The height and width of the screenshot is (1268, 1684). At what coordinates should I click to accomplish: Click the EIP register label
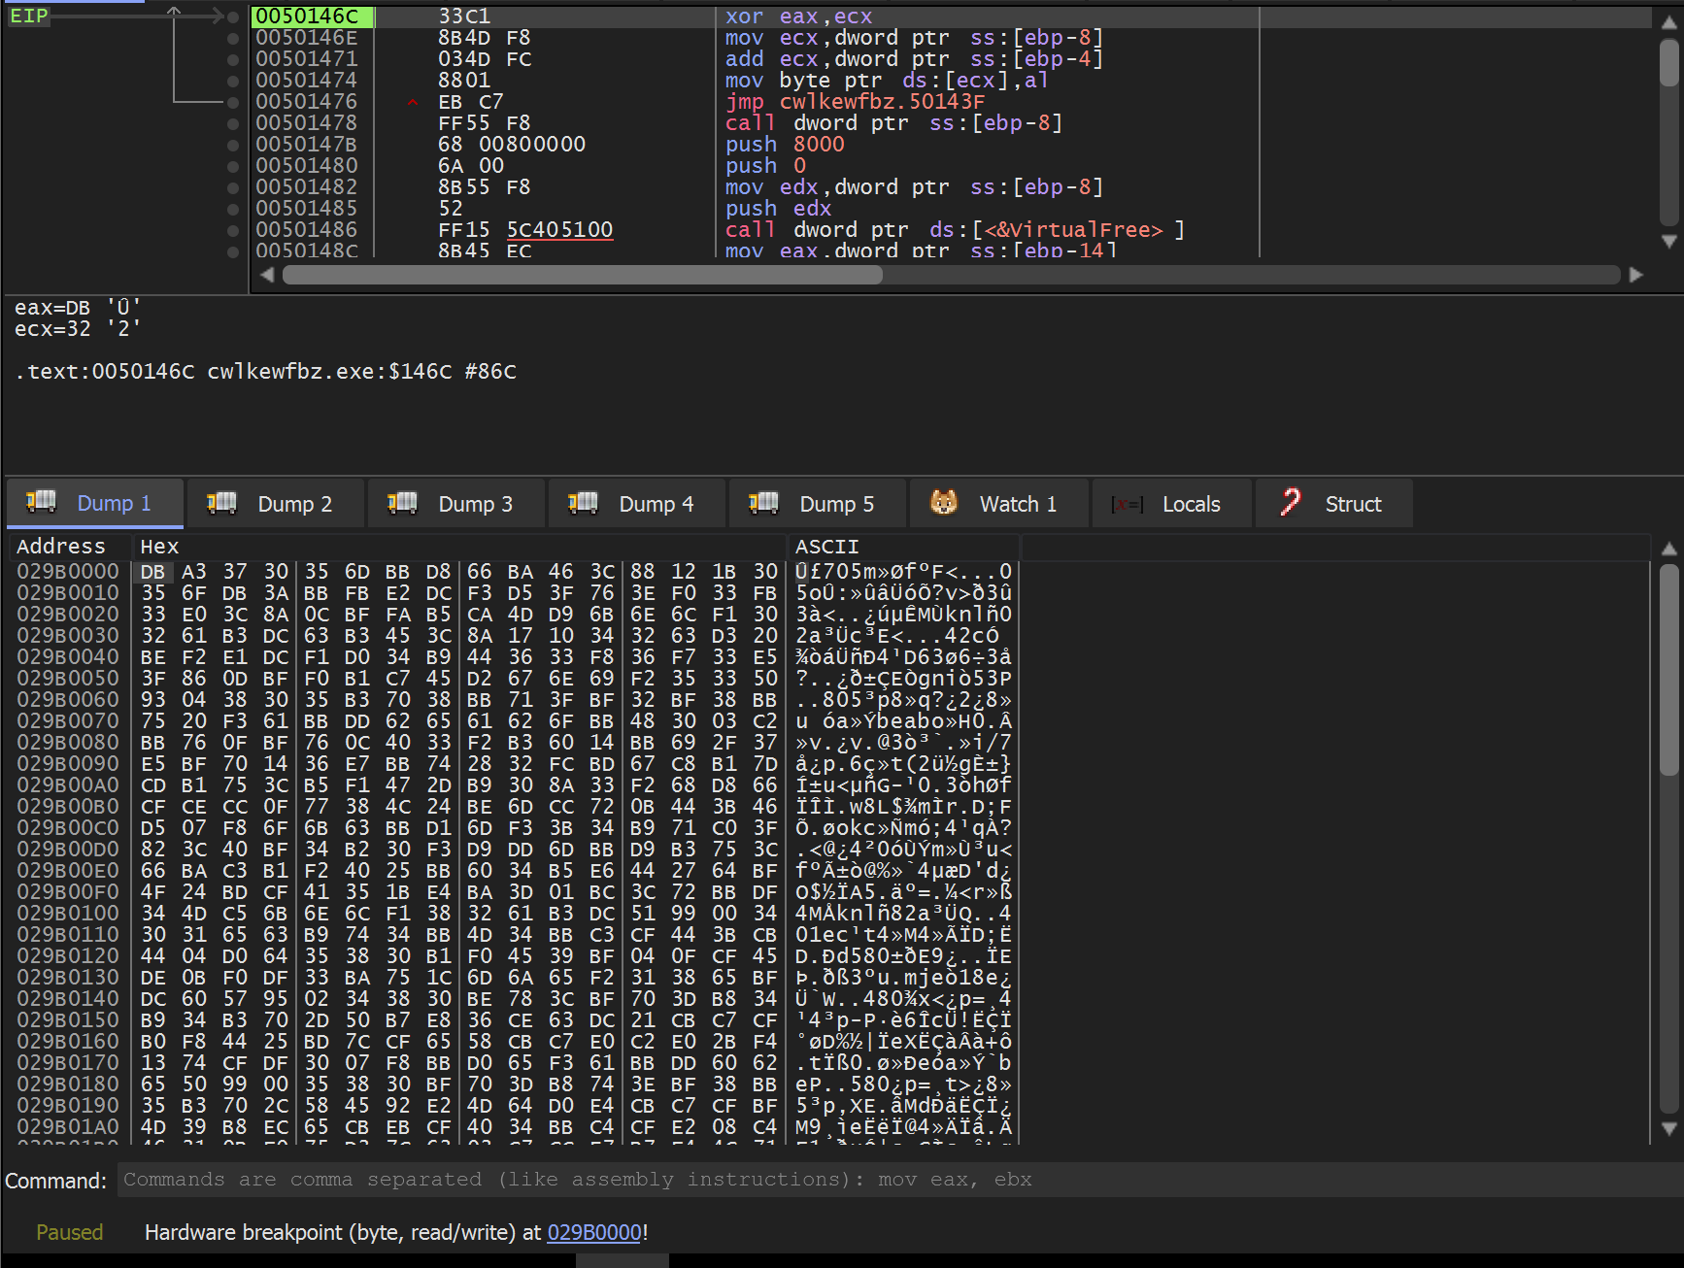[29, 17]
